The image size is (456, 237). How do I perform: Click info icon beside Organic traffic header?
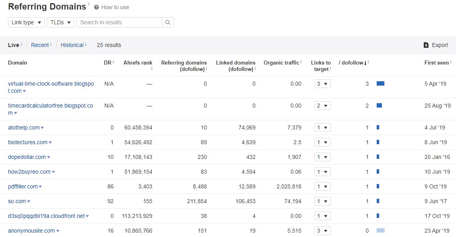coord(301,62)
